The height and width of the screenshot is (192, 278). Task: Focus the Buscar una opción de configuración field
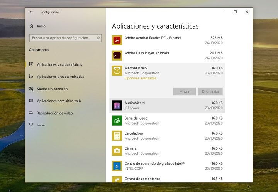click(65, 38)
